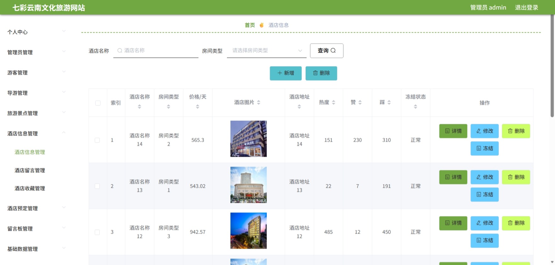555x265 pixels.
Task: Click 冻结 for 酒店名称13
Action: (484, 194)
